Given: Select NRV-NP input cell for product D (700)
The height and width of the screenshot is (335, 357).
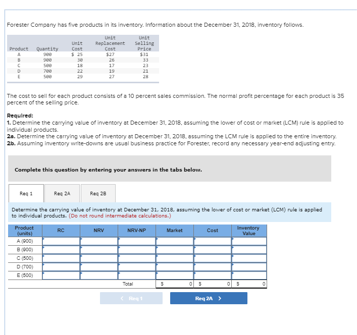Looking at the screenshot, I should (137, 267).
